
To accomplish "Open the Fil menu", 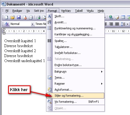I will pos(7,11).
